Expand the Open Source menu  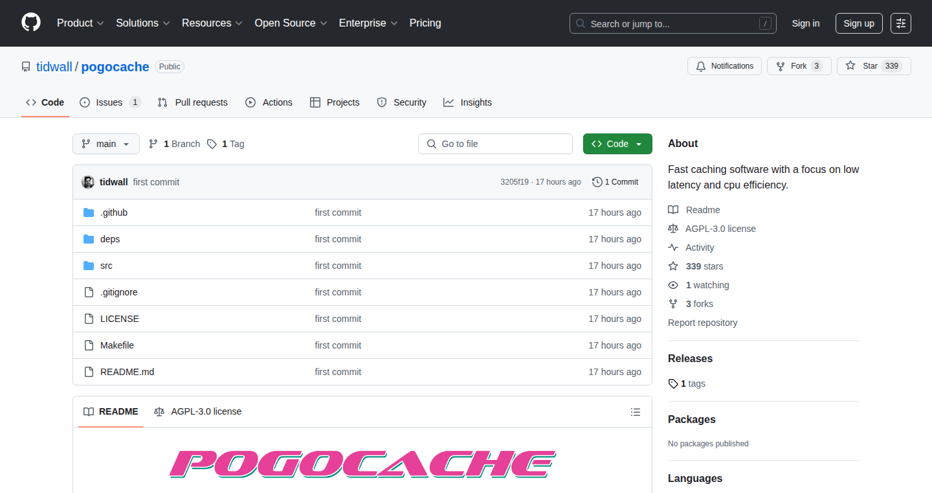click(291, 23)
